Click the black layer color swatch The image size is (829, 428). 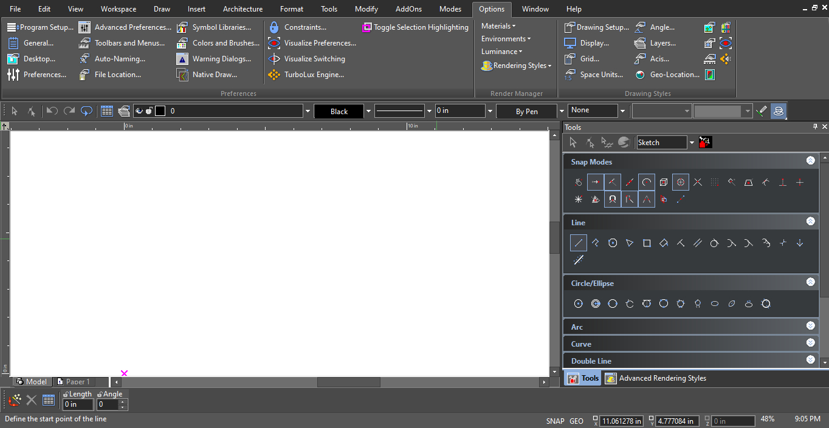point(160,111)
